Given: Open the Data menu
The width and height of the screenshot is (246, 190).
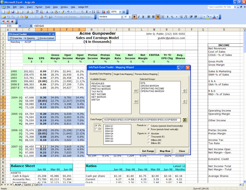Looking at the screenshot, I should [55, 7].
